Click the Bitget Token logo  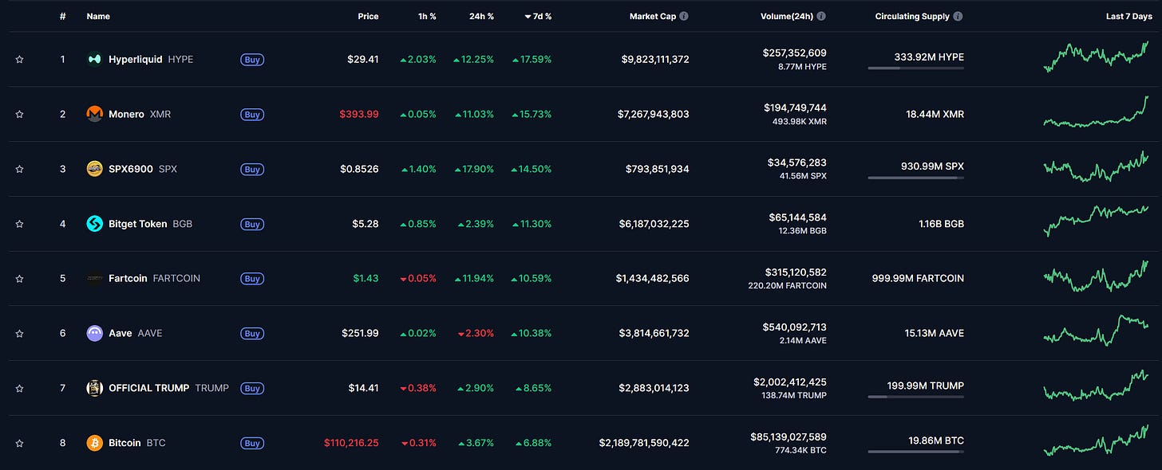pos(94,224)
